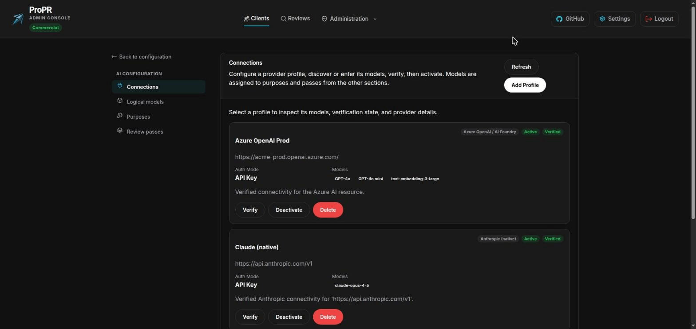Delete the Azure OpenAI Prod profile
This screenshot has height=329, width=696.
pyautogui.click(x=328, y=210)
